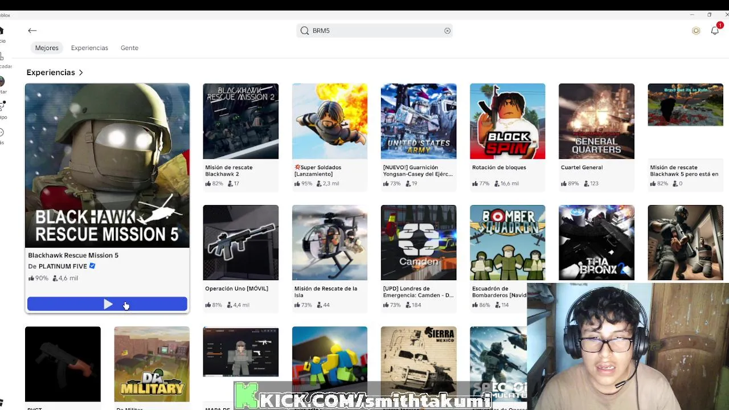This screenshot has width=729, height=410.
Task: Open the PLATINUM FIVE creator link
Action: tap(63, 266)
